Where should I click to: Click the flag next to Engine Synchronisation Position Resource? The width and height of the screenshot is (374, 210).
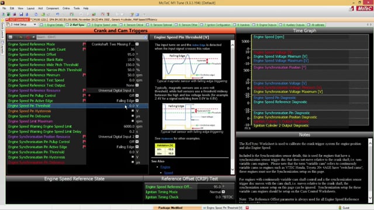tap(84, 136)
